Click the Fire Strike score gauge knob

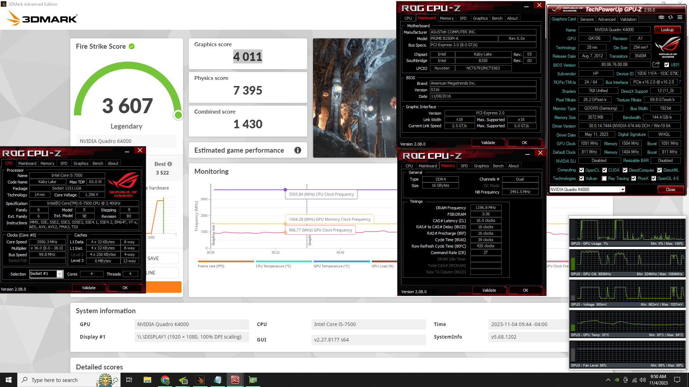pyautogui.click(x=178, y=115)
